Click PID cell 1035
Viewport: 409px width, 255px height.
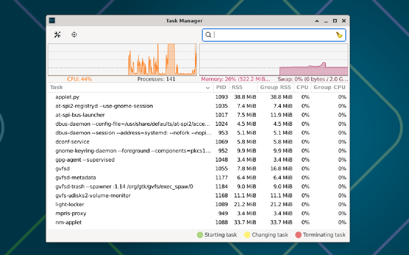pyautogui.click(x=222, y=106)
